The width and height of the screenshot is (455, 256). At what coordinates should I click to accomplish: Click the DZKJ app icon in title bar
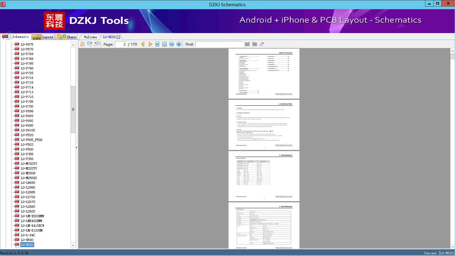pyautogui.click(x=3, y=4)
